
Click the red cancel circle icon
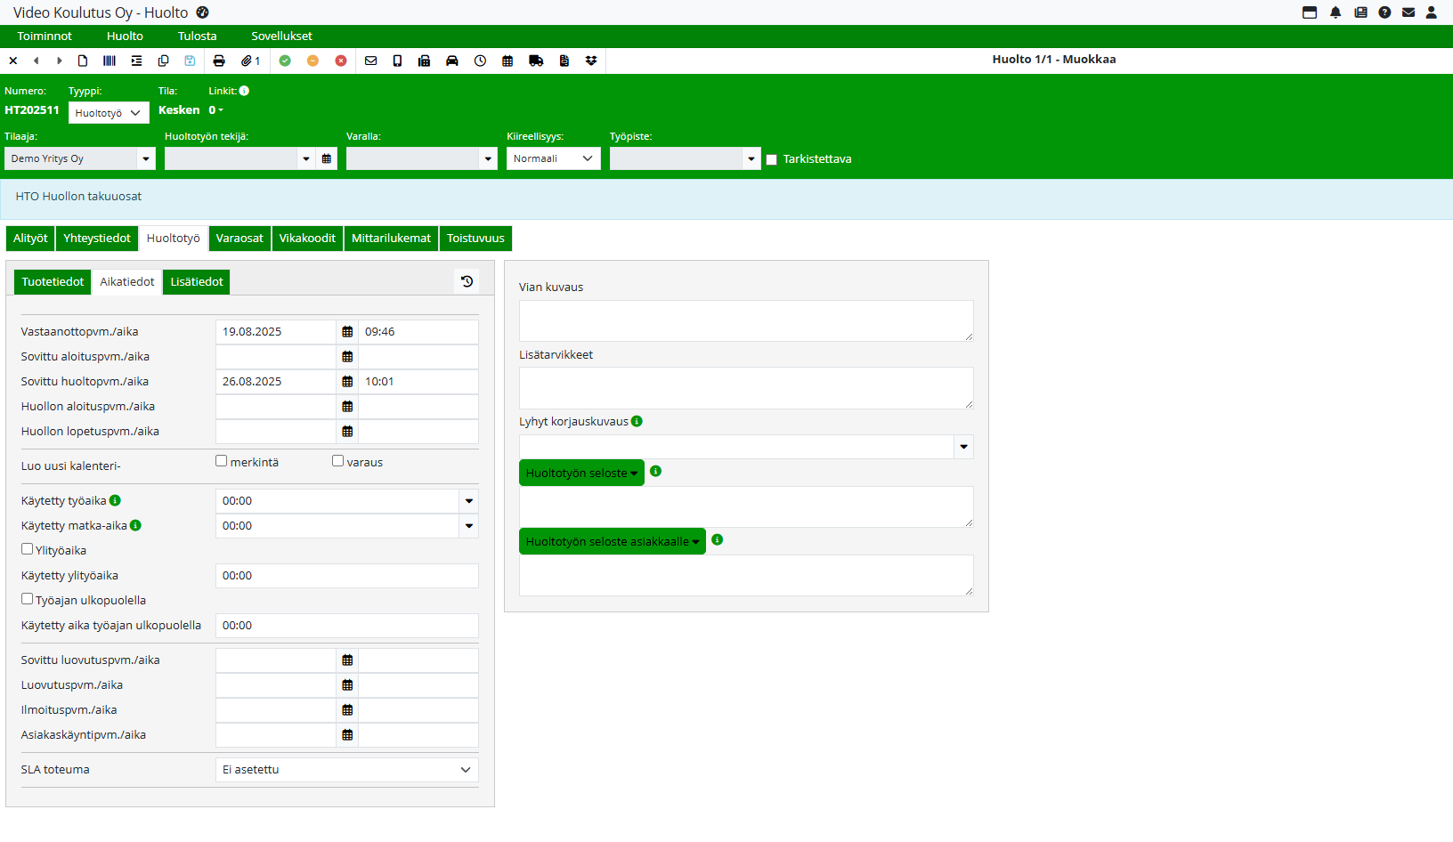tap(341, 61)
